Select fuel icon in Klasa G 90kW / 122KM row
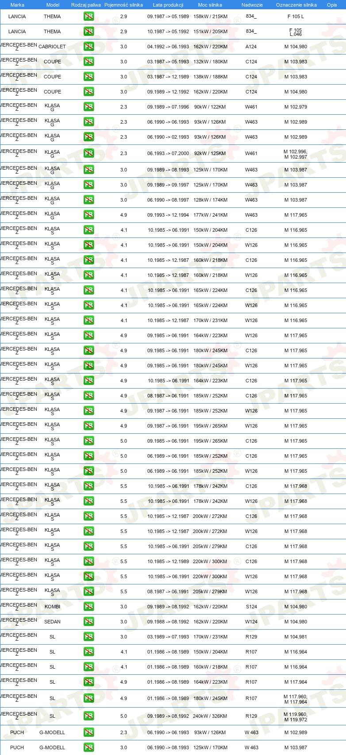Viewport: 346px width, 755px height. click(x=88, y=107)
